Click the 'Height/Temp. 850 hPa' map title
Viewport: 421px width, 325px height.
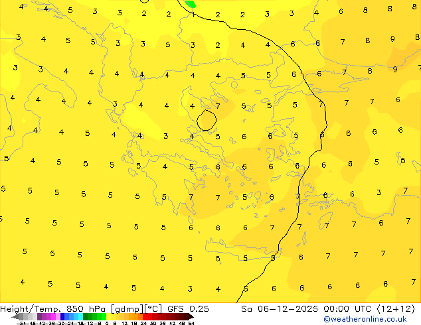coord(53,309)
